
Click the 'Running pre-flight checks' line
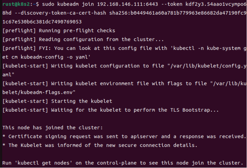coord(59,31)
